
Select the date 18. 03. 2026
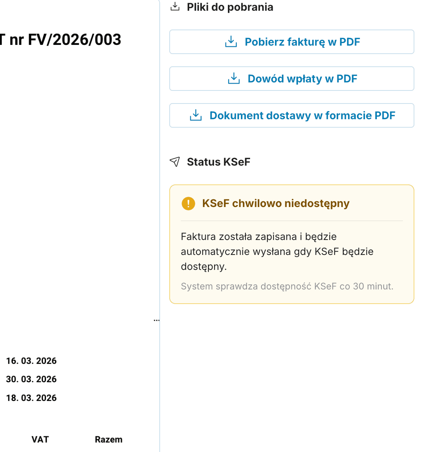pos(31,398)
